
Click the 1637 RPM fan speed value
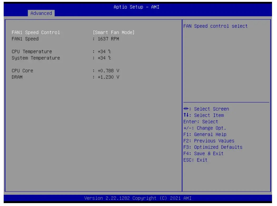[108, 39]
